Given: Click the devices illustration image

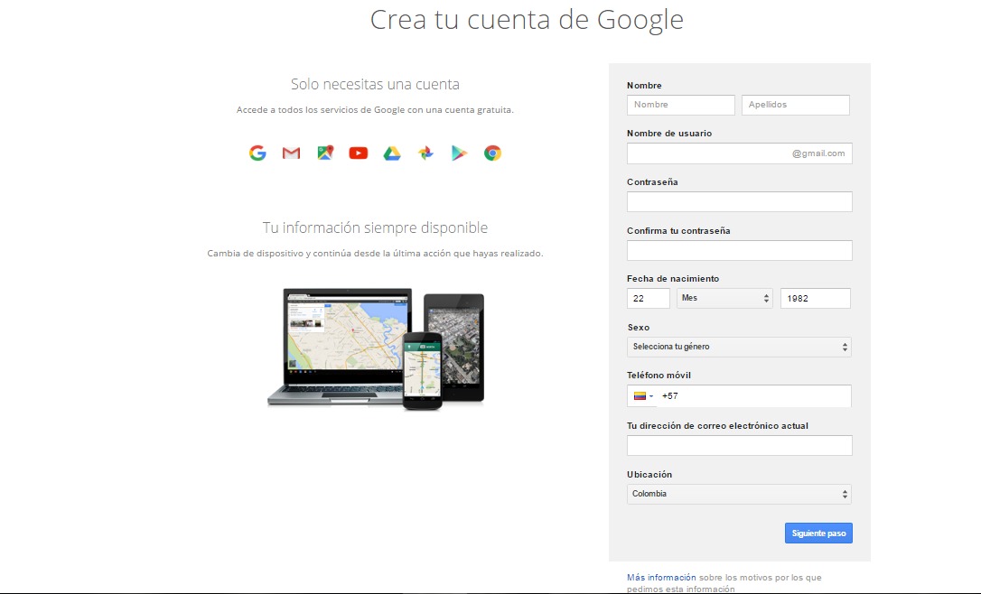Looking at the screenshot, I should click(376, 349).
